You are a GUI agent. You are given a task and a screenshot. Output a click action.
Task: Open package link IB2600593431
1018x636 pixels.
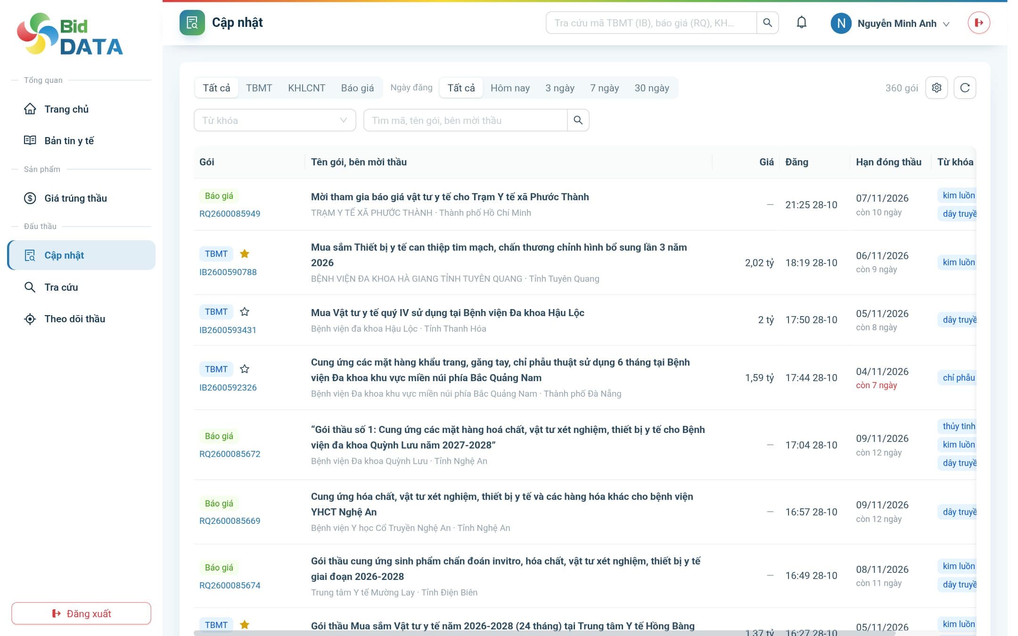coord(228,330)
